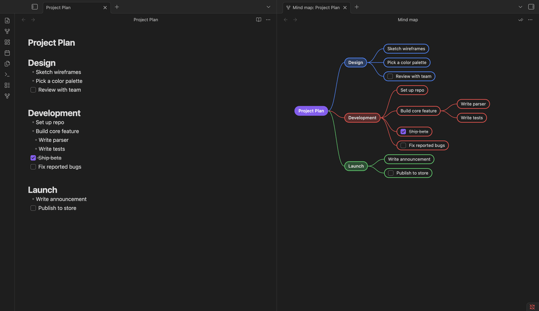Open graph view icon just below quick switcher

(x=7, y=31)
